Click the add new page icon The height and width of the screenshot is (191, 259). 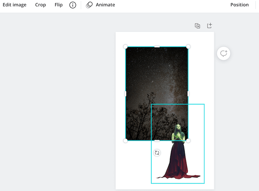point(209,26)
